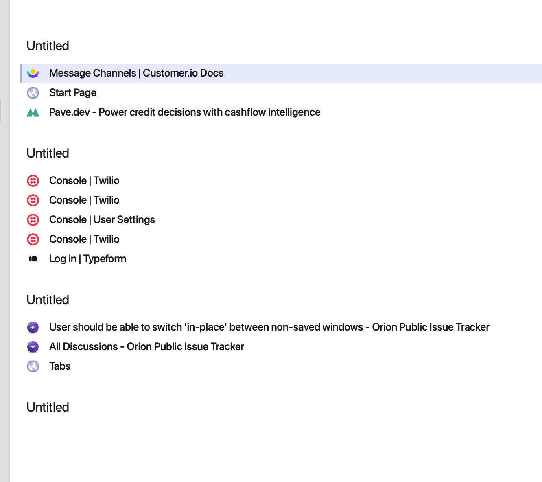Image resolution: width=542 pixels, height=482 pixels.
Task: Click the Customer.io favicon icon
Action: 33,73
